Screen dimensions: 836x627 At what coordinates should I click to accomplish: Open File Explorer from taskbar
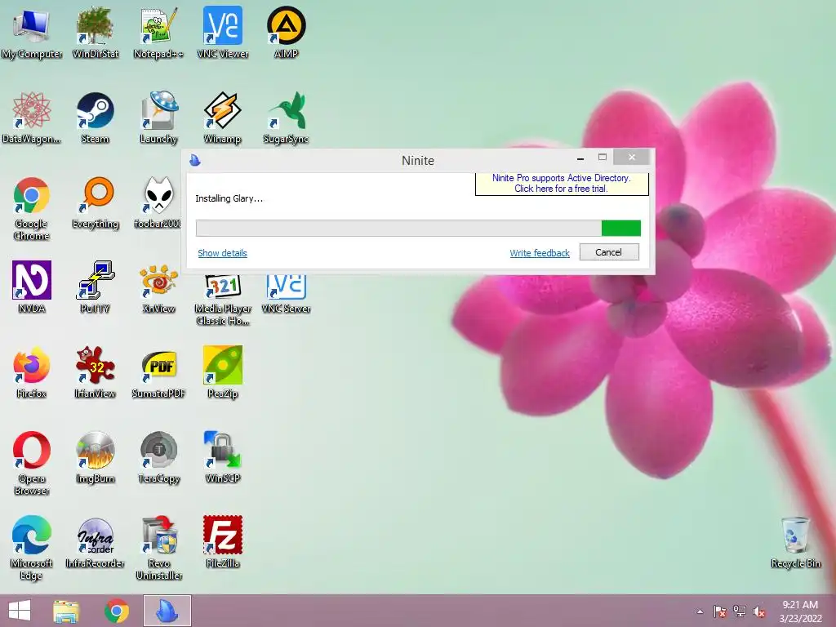coord(66,611)
